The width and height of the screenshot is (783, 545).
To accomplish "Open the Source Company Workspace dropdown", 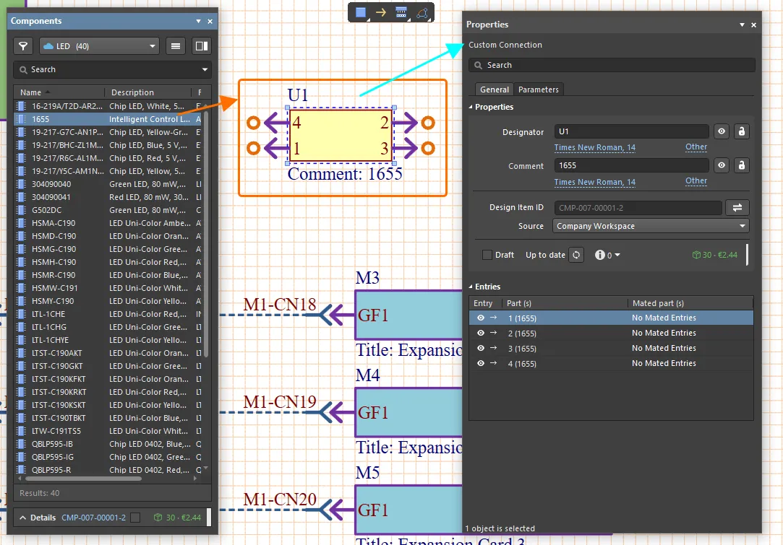I will pos(651,226).
